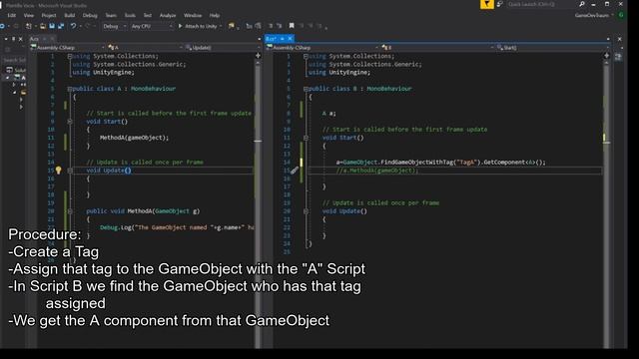Click the Solution Explorer search box
The image size is (639, 359).
pyautogui.click(x=14, y=60)
